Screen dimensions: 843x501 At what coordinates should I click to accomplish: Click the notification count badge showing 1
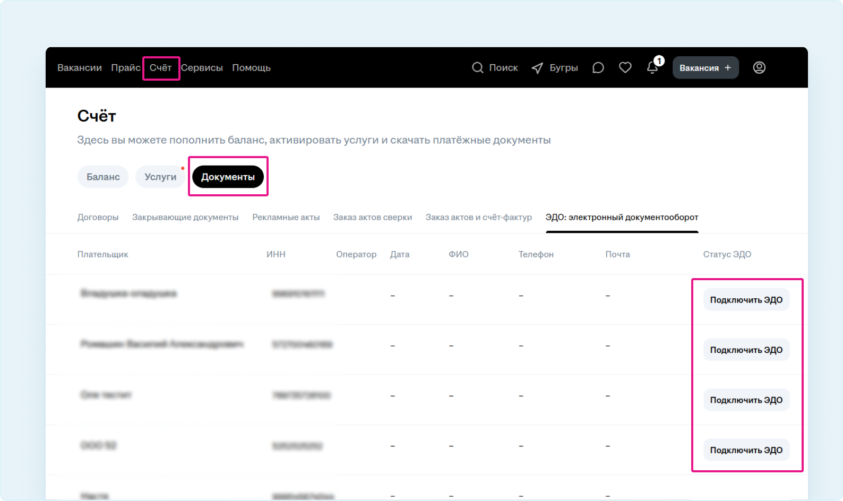pos(659,61)
